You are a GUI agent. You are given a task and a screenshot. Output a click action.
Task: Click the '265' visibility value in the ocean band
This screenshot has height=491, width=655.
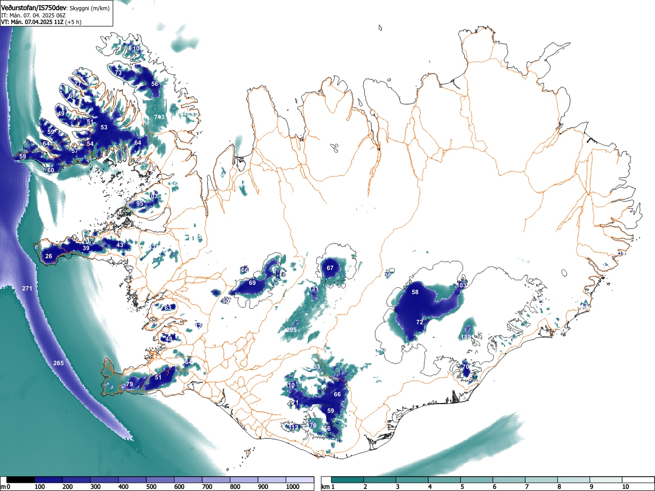(x=58, y=363)
